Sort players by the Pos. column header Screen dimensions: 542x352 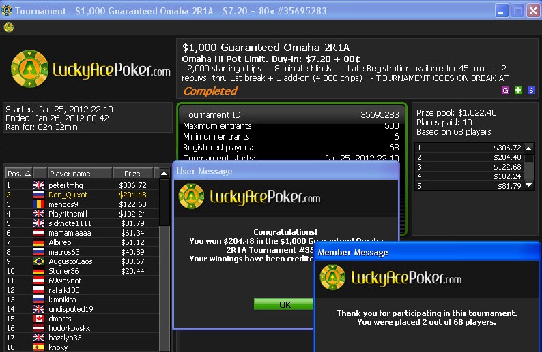coord(19,174)
